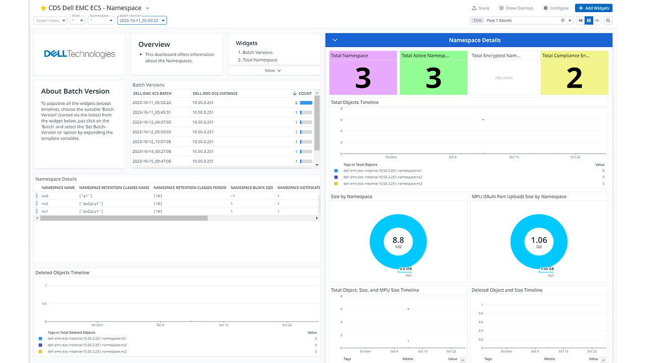Click namespace ns2 row in table
The width and height of the screenshot is (646, 363).
[177, 204]
